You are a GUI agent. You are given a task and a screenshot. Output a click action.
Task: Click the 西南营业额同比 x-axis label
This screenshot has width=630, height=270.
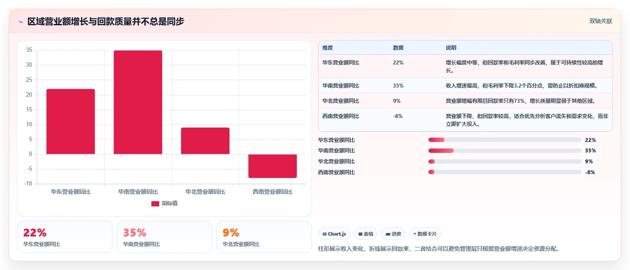point(273,192)
